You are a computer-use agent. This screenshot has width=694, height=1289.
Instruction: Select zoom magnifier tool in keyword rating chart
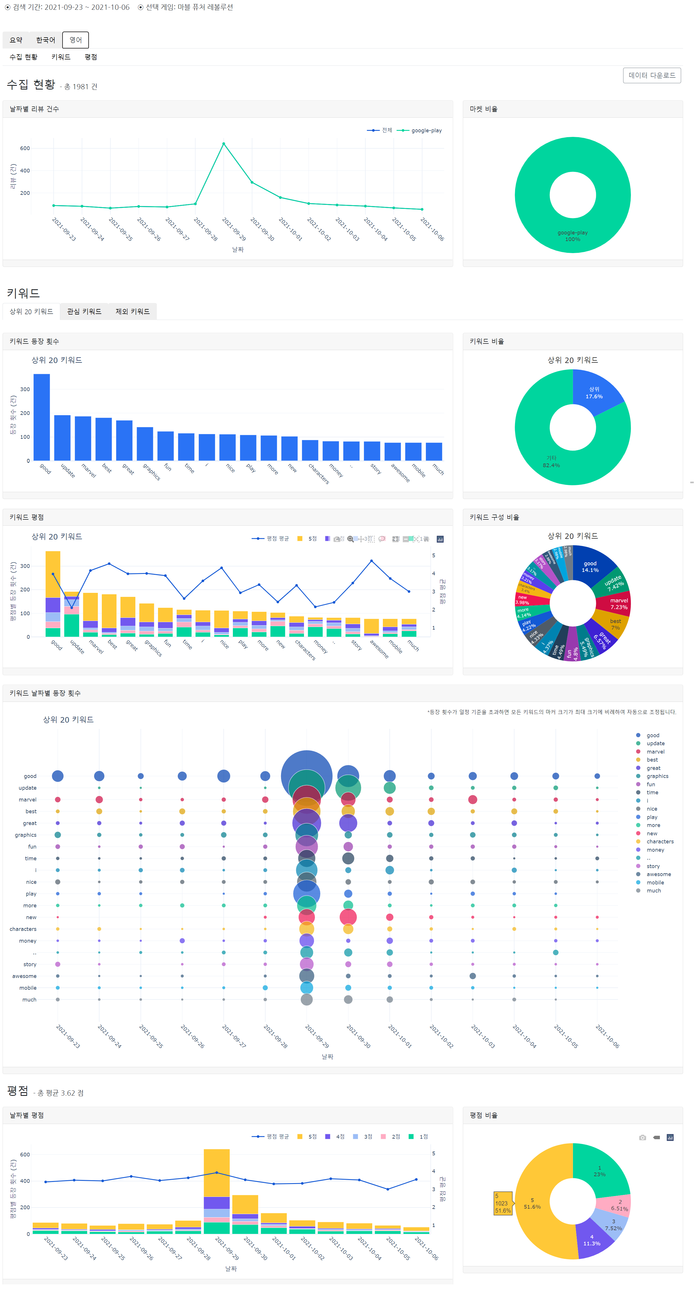[x=350, y=539]
